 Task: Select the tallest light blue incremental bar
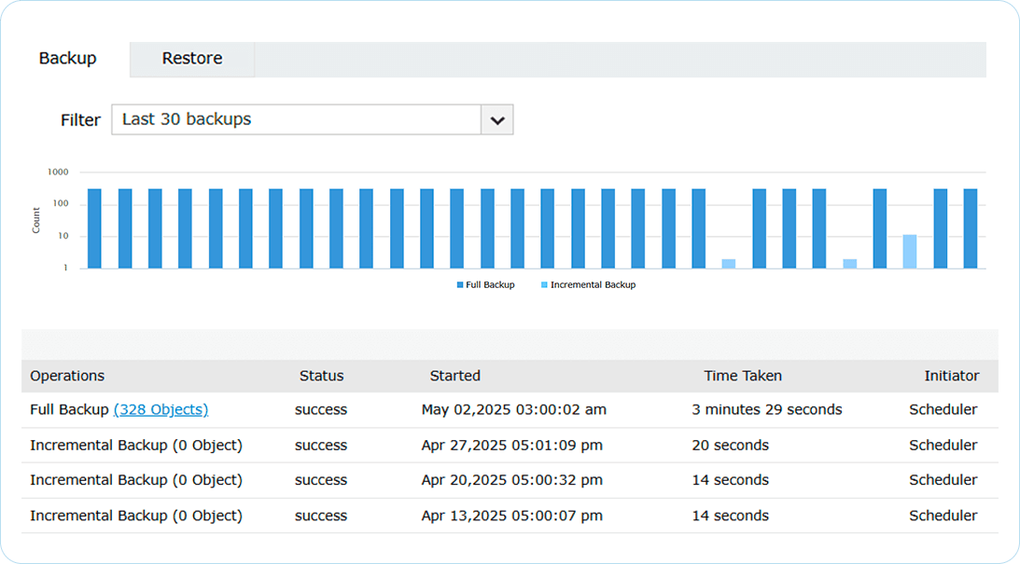pyautogui.click(x=909, y=252)
